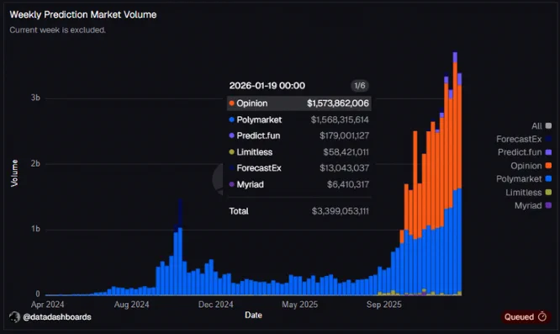This screenshot has height=334, width=560.
Task: Click the tooltip date 2026-01-19 00:00
Action: tap(267, 86)
